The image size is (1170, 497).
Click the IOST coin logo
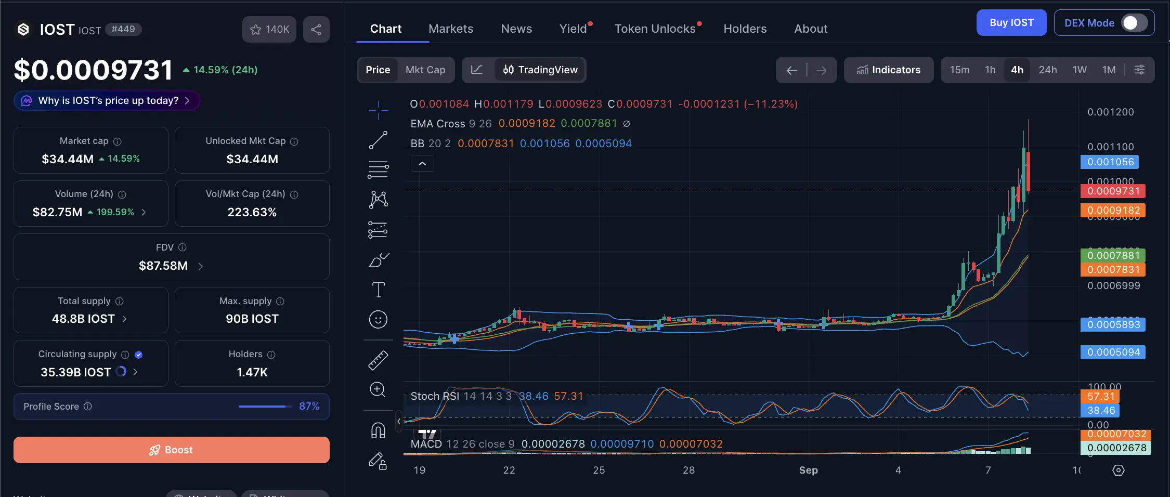(x=23, y=29)
